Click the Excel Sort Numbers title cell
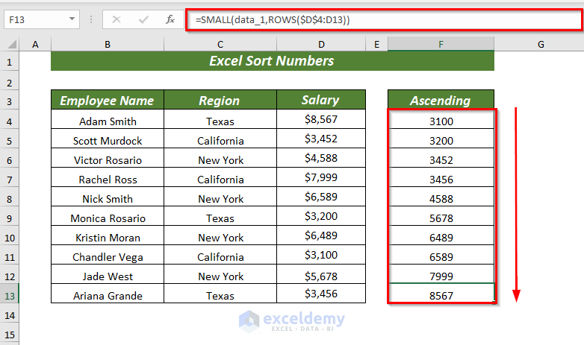Image resolution: width=584 pixels, height=345 pixels. click(x=273, y=61)
